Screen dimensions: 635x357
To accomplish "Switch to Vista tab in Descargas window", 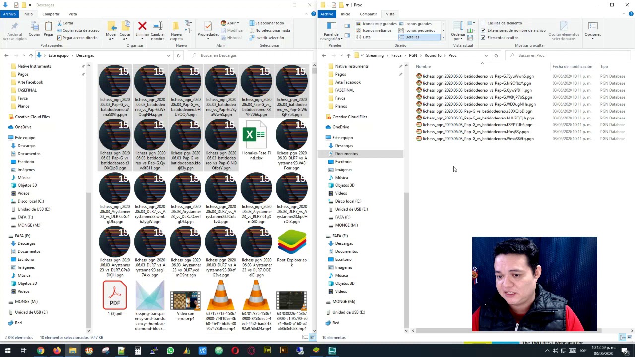I will point(73,14).
